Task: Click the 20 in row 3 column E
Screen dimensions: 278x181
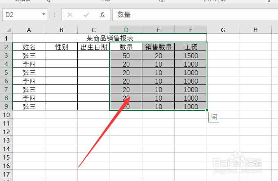Action: (159, 55)
